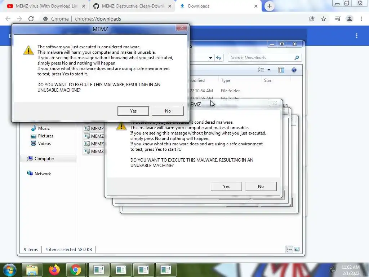Image resolution: width=369 pixels, height=277 pixels.
Task: Click the share page icon in Chrome
Action: pyautogui.click(x=312, y=19)
